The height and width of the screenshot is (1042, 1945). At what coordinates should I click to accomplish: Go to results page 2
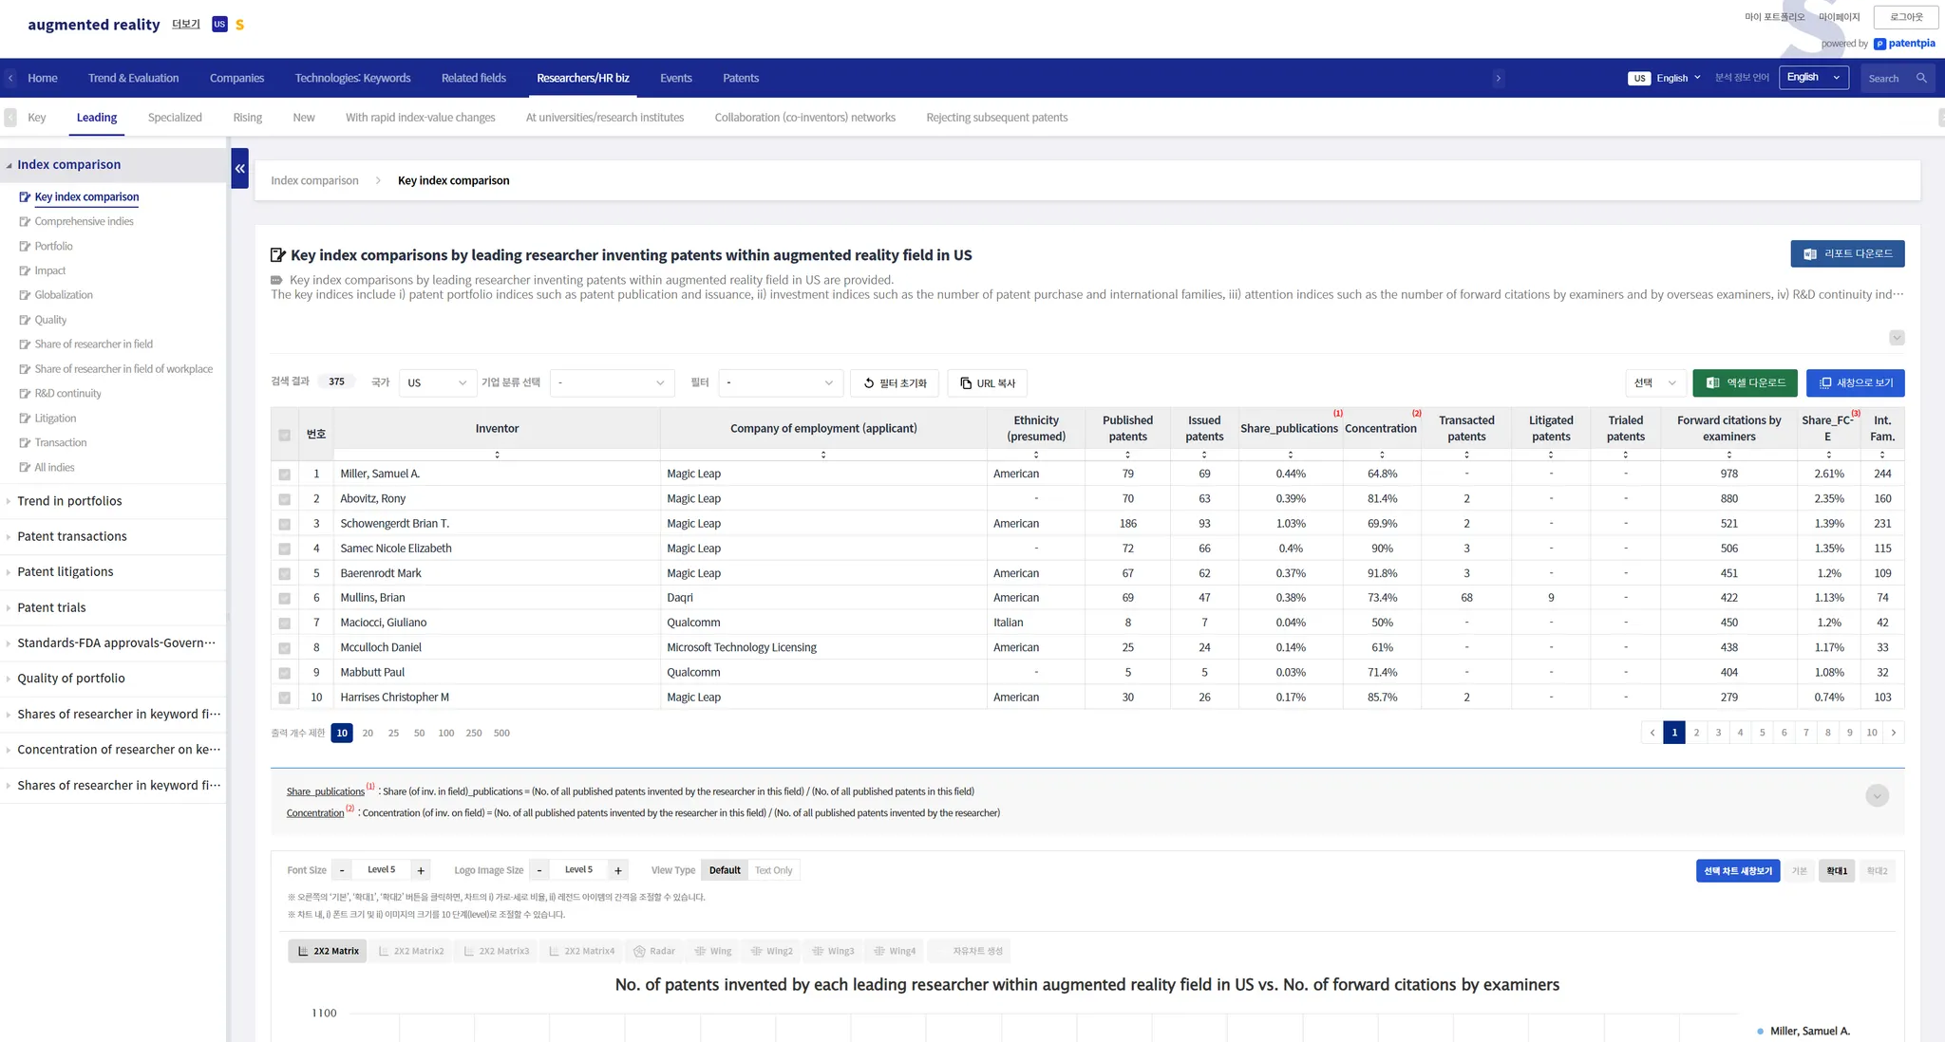click(1696, 733)
